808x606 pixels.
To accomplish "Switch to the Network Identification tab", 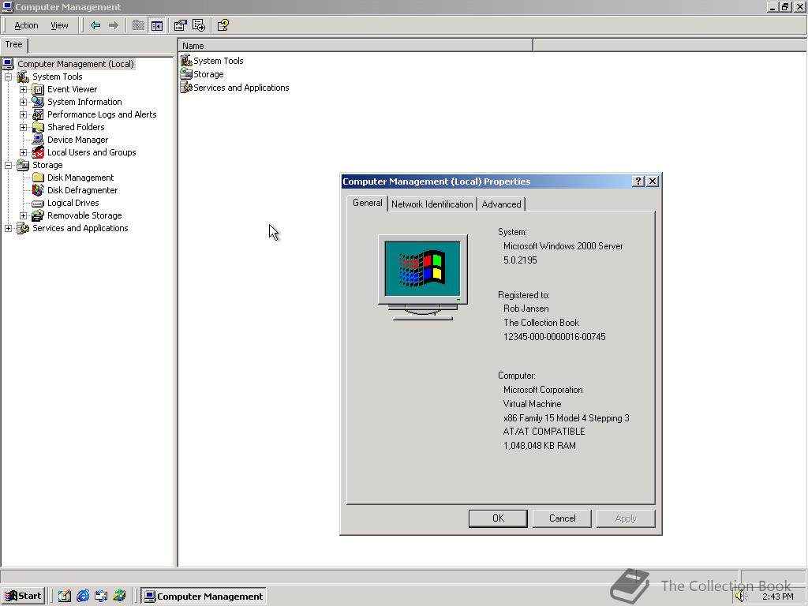I will [x=432, y=204].
